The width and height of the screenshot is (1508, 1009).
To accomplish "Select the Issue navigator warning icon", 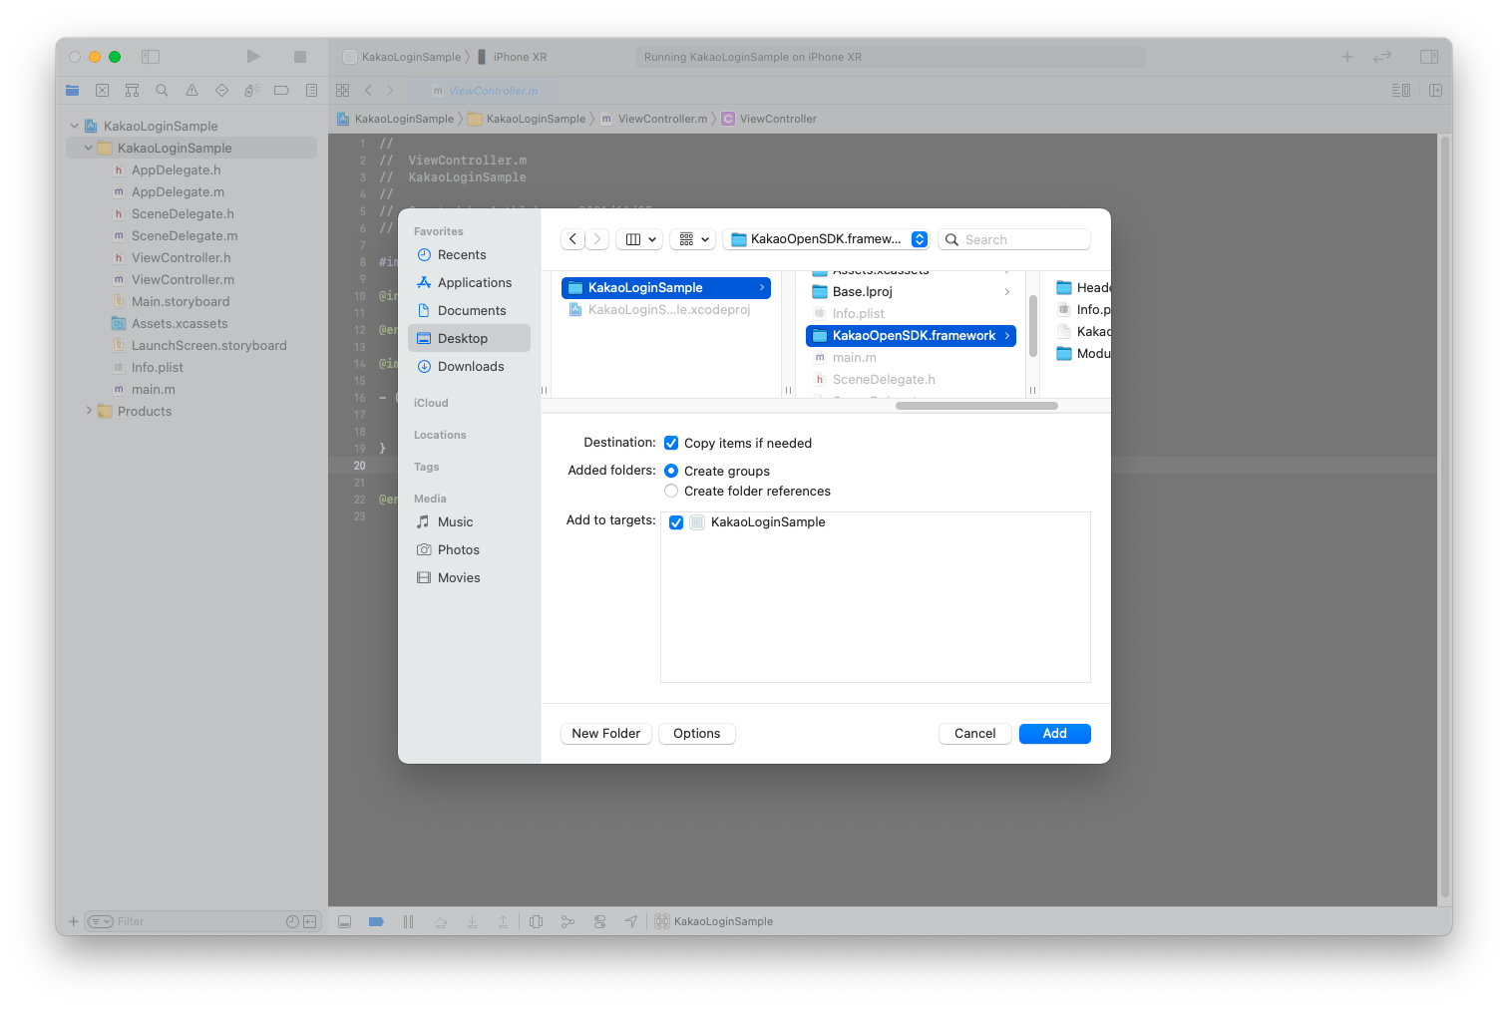I will point(191,91).
